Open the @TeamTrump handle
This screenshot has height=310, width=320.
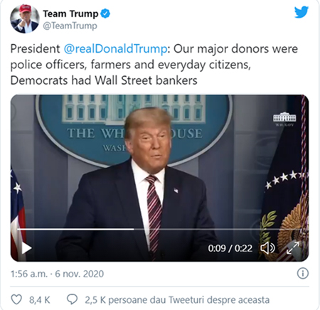(70, 26)
